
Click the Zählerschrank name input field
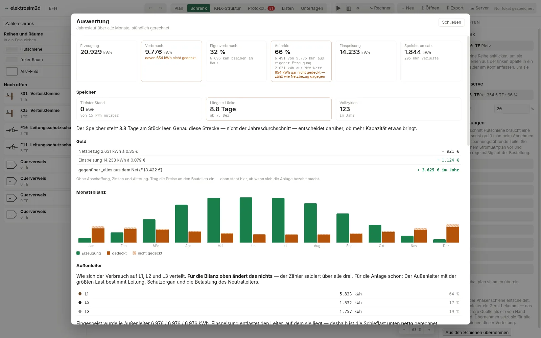pos(37,23)
